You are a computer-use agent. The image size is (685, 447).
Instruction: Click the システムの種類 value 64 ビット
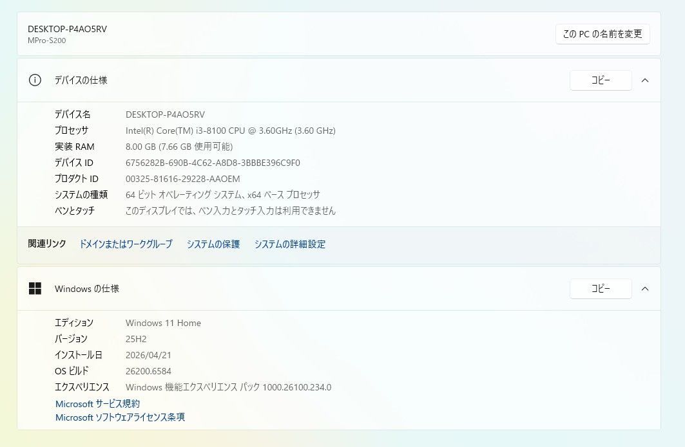click(223, 195)
